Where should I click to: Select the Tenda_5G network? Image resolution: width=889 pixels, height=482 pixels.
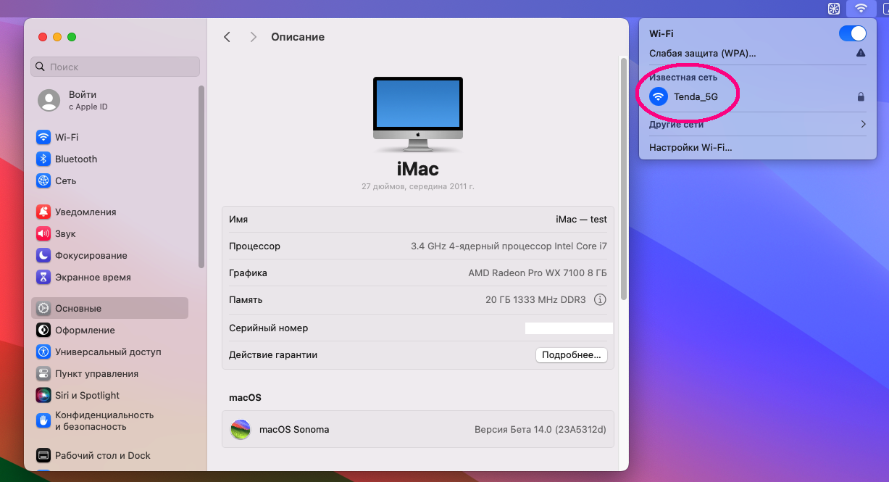pyautogui.click(x=758, y=96)
